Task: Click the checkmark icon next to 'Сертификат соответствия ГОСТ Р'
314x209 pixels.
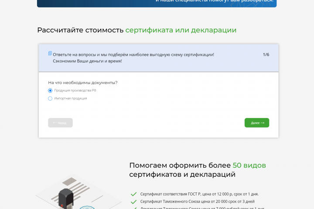Action: coord(133,194)
